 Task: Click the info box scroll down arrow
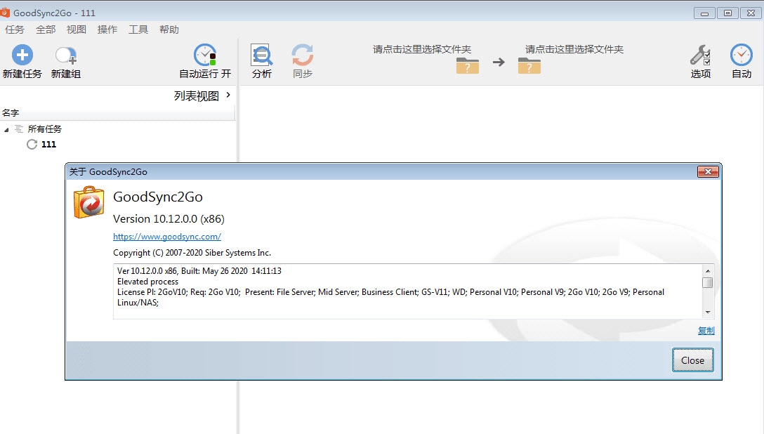pyautogui.click(x=708, y=313)
